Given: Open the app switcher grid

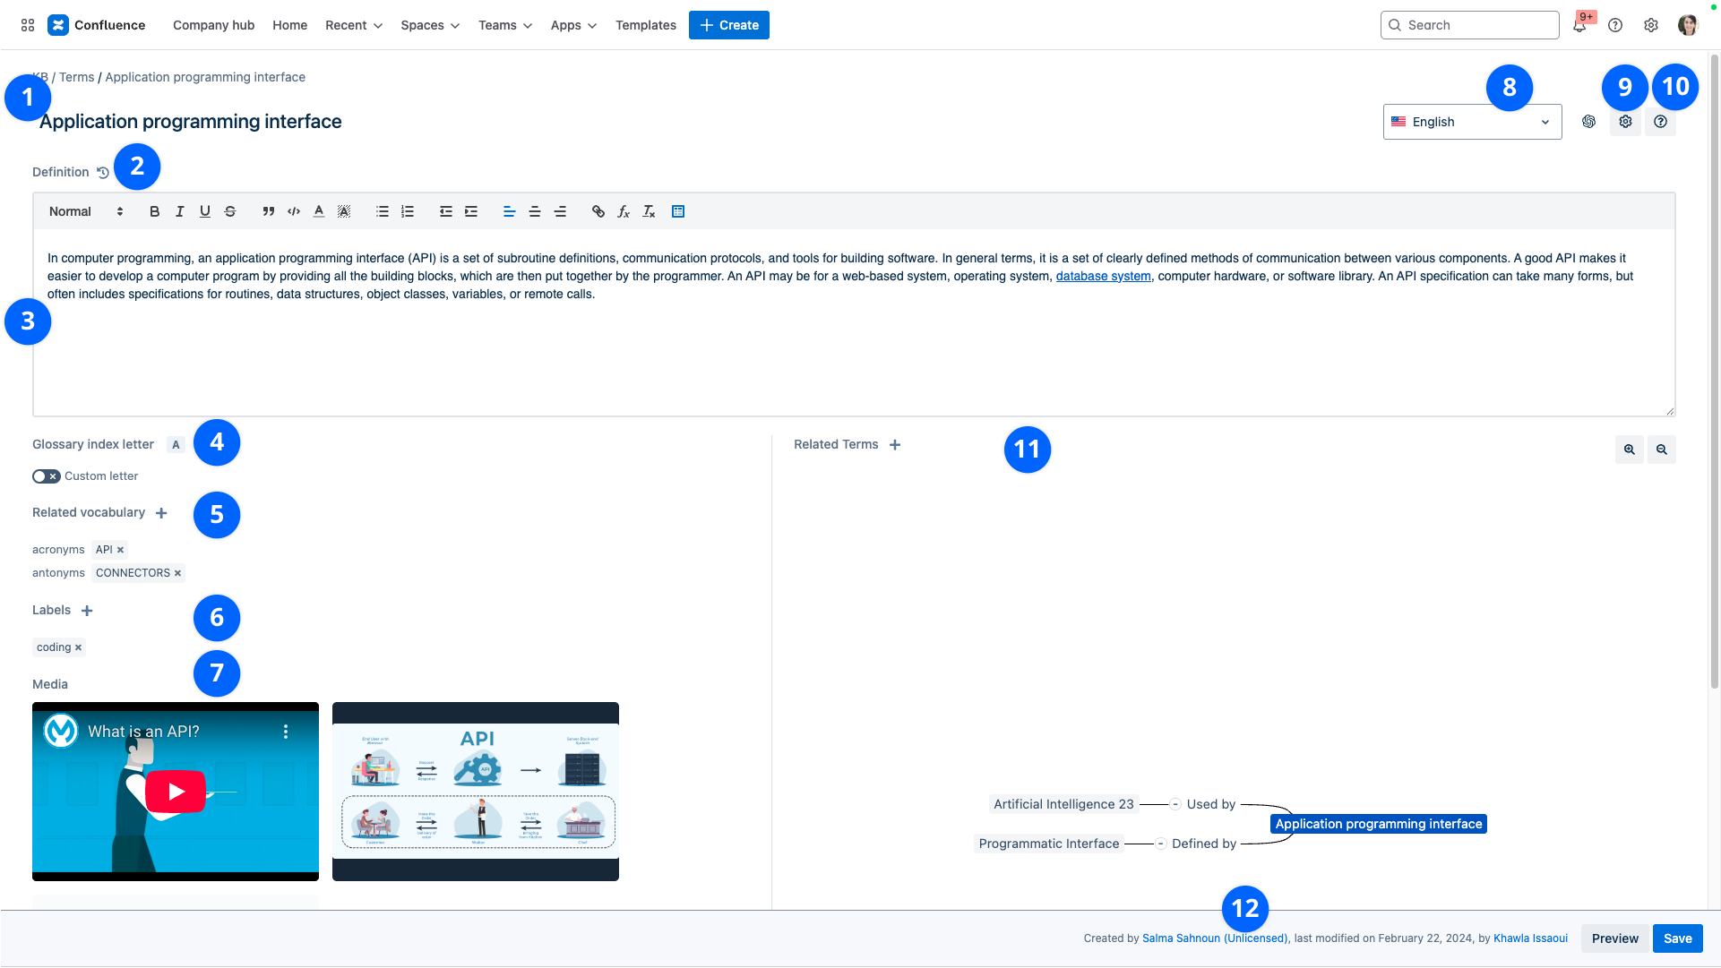Looking at the screenshot, I should click(x=28, y=25).
